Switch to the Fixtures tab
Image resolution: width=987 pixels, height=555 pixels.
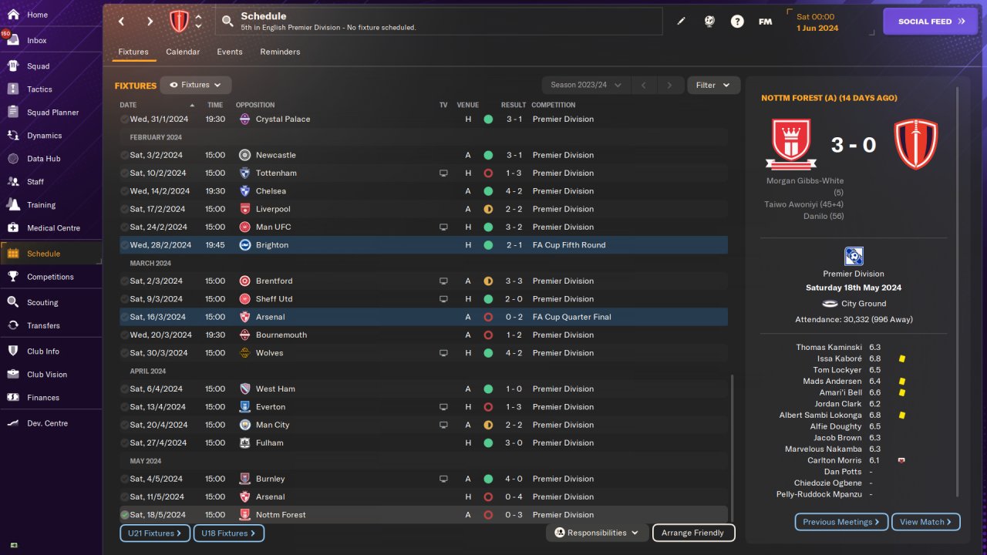tap(133, 52)
